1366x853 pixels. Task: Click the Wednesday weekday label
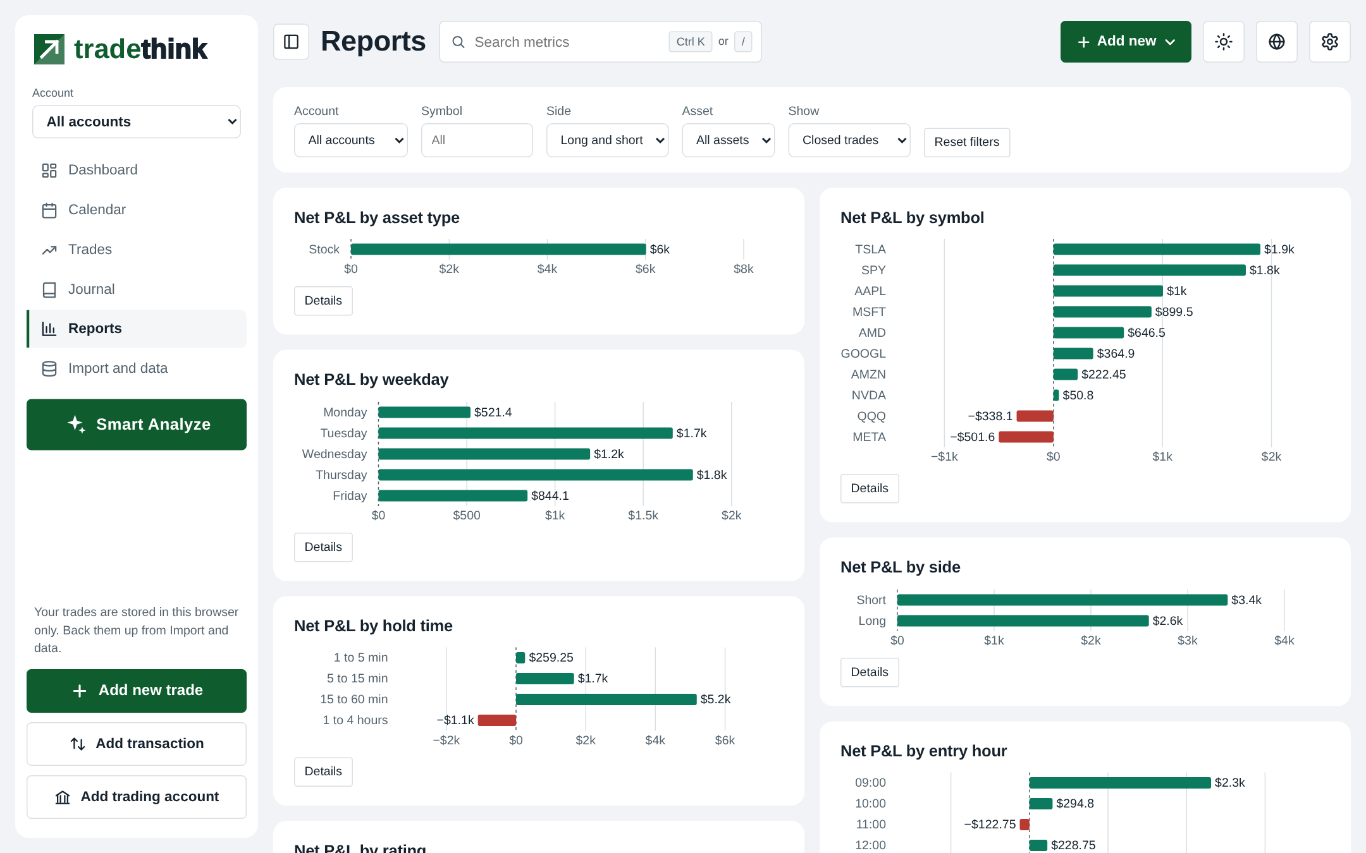point(335,454)
